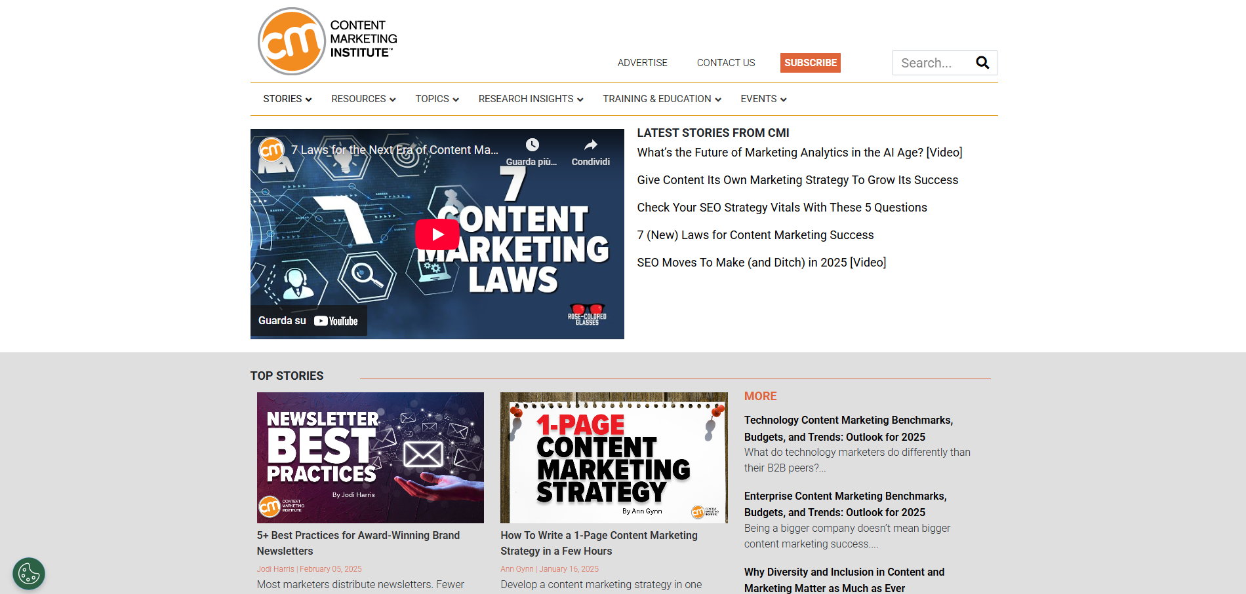
Task: Open Newsletter Best Practices thumbnail
Action: tap(371, 458)
